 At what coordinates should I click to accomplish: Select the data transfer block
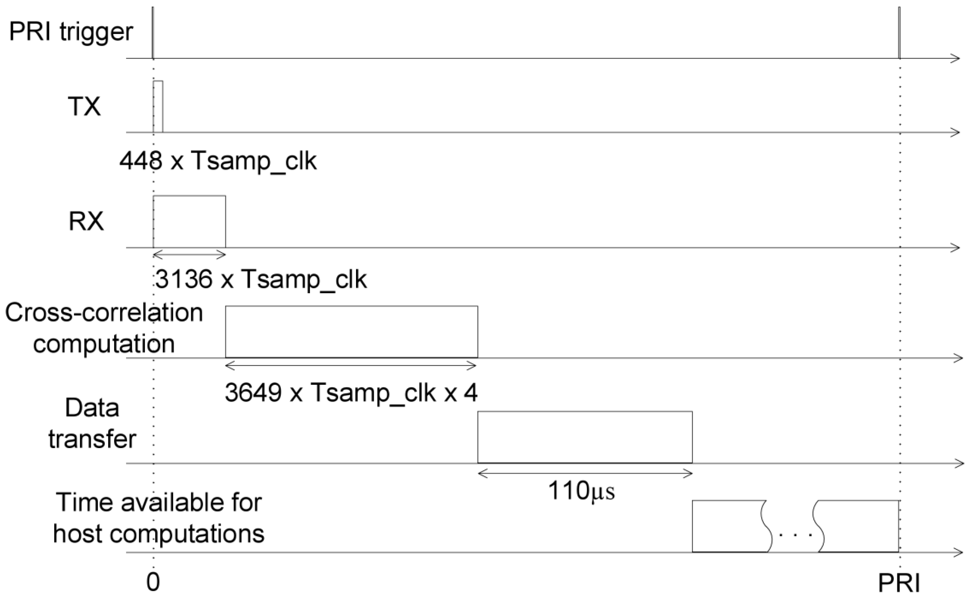pos(585,437)
